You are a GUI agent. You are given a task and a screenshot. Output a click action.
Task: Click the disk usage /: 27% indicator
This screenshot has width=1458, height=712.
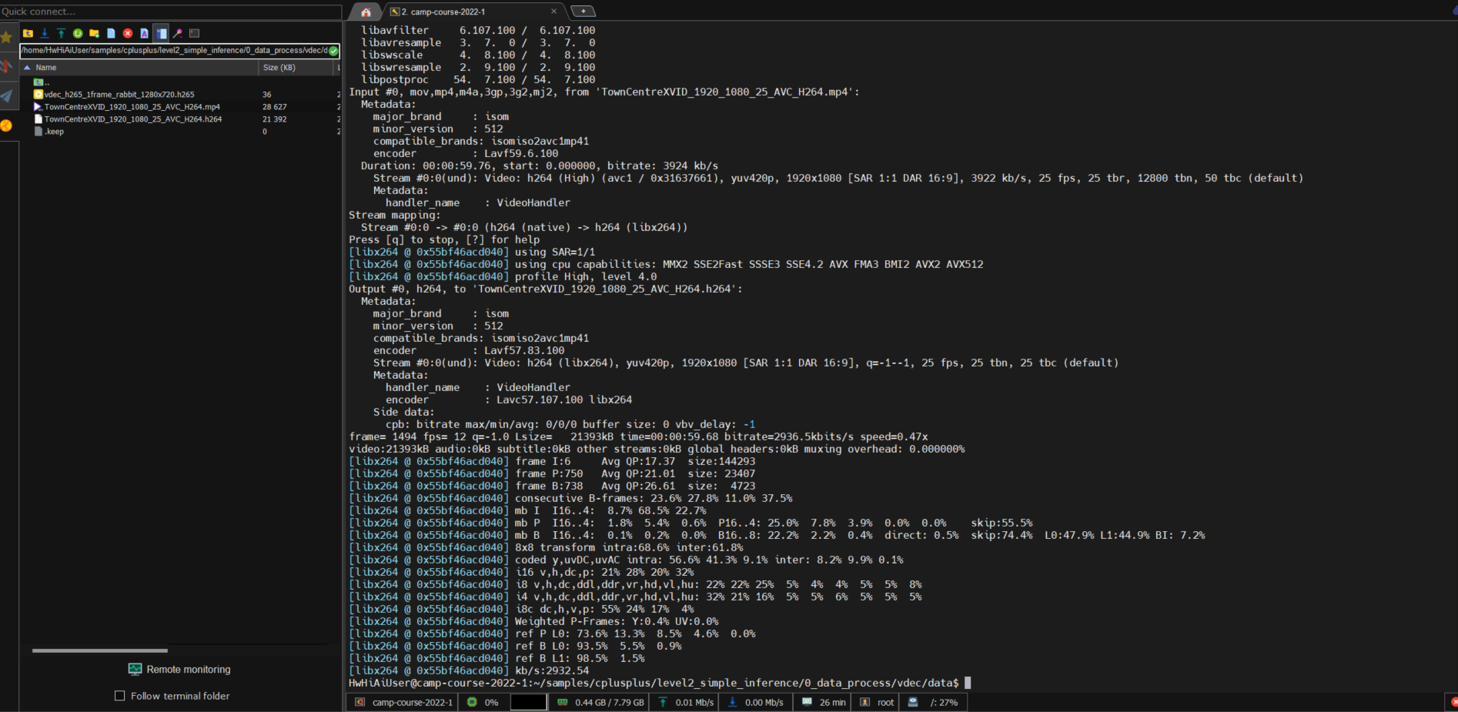coord(933,702)
